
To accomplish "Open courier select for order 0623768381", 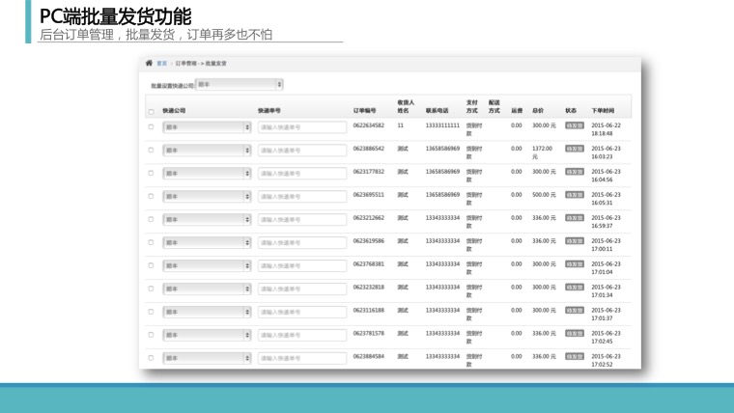I will 207,265.
